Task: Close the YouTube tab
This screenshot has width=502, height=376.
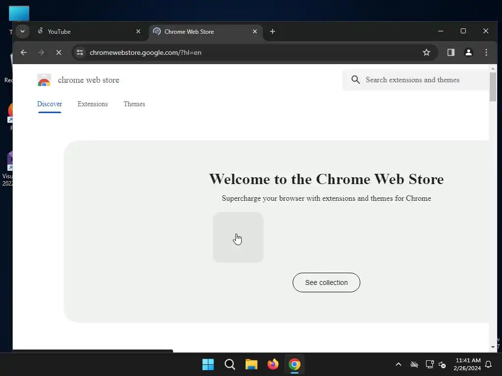Action: point(138,31)
